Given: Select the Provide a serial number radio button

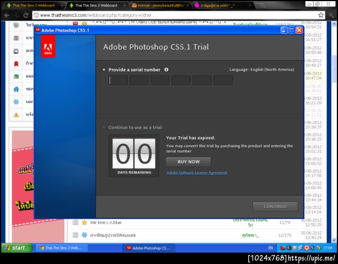Looking at the screenshot, I should [104, 70].
